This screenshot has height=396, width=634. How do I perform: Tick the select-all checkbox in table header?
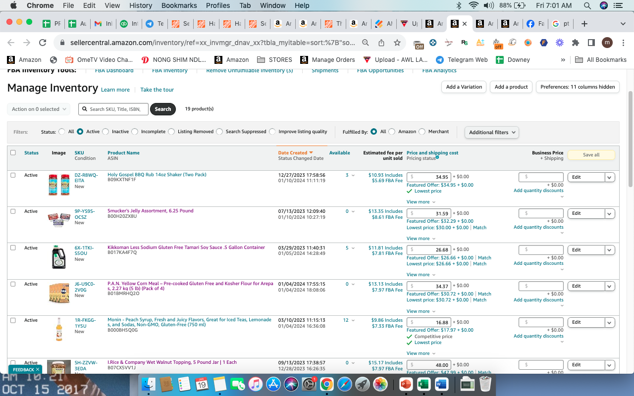click(x=13, y=152)
